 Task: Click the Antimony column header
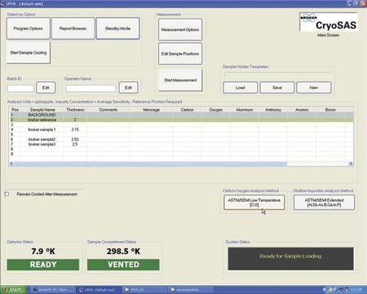tap(273, 110)
